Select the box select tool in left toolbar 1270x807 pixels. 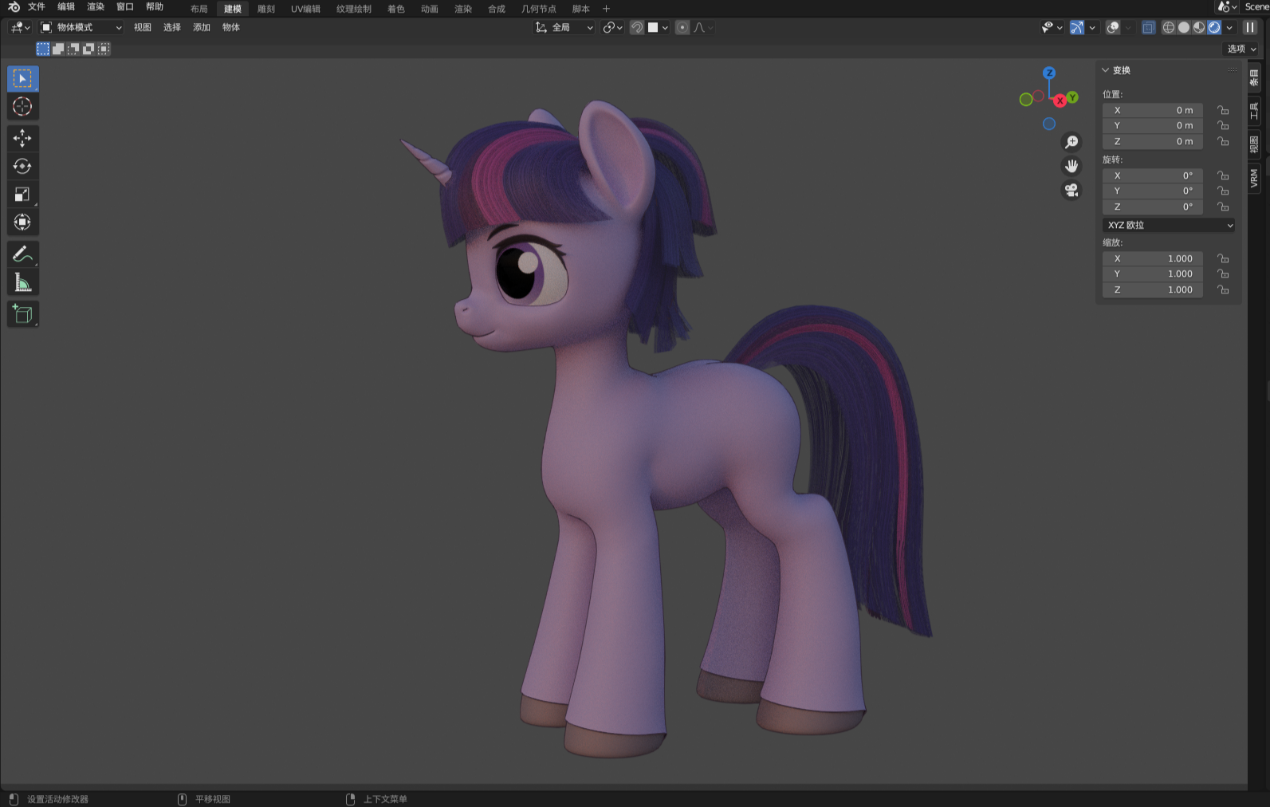[x=22, y=78]
